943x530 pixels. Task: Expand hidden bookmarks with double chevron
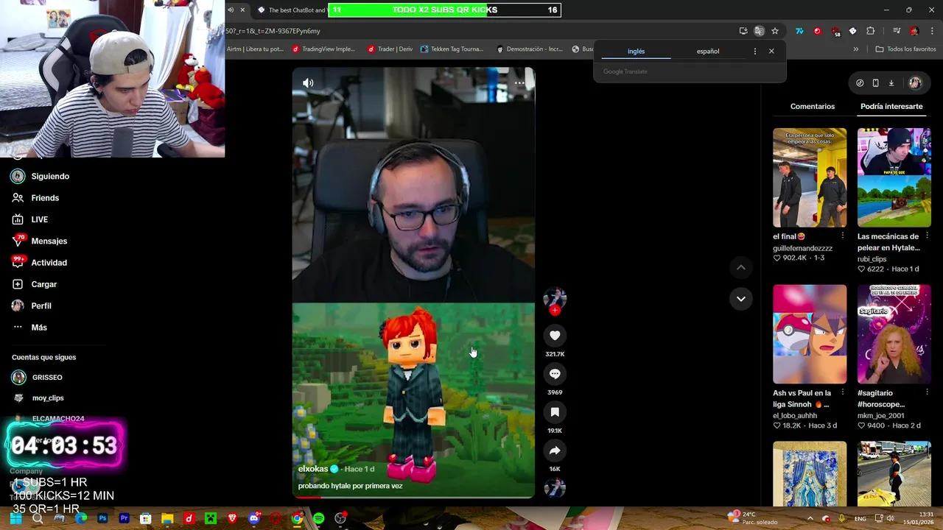(x=855, y=49)
